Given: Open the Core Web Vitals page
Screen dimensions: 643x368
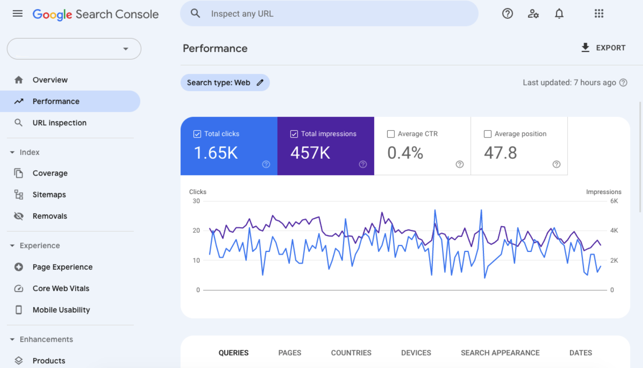Looking at the screenshot, I should [x=61, y=288].
